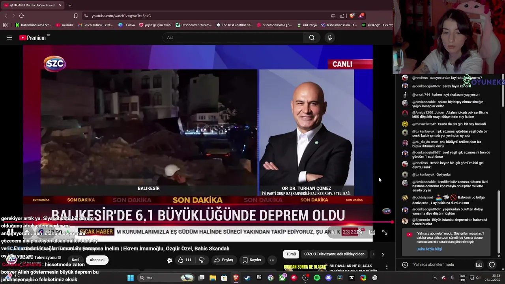Click the Katıl join button
505x284 pixels.
pos(75,260)
